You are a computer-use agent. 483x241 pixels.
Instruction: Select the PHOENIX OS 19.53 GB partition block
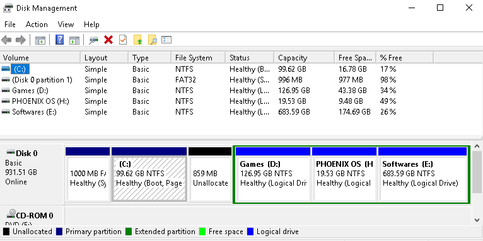pyautogui.click(x=344, y=174)
